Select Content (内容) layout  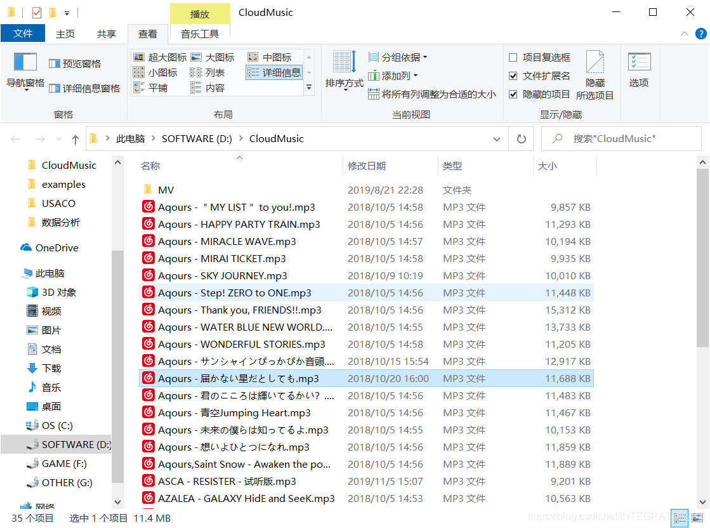tap(207, 88)
